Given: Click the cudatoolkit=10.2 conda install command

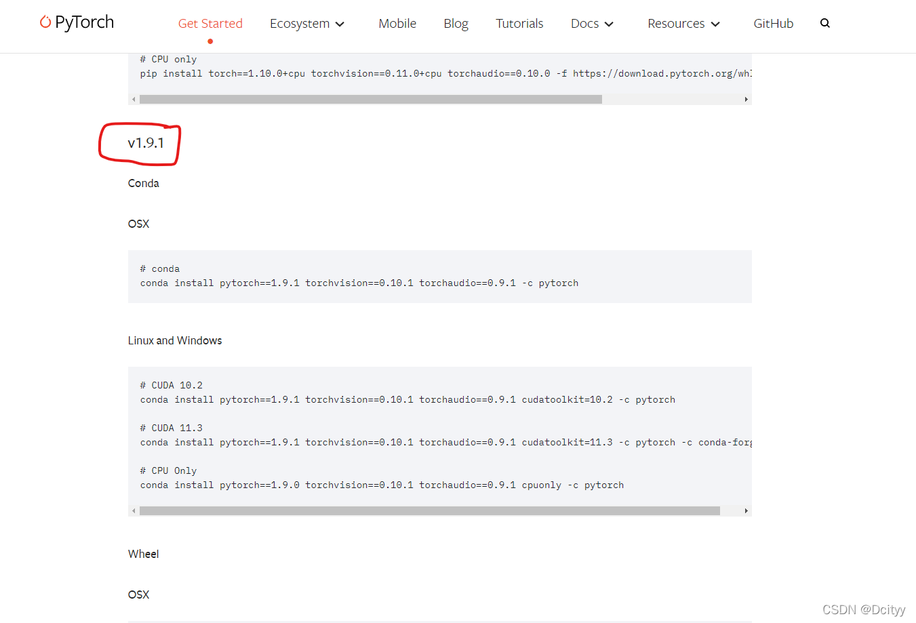Looking at the screenshot, I should [x=407, y=399].
